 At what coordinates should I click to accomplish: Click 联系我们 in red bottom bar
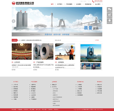pyautogui.click(x=56, y=110)
